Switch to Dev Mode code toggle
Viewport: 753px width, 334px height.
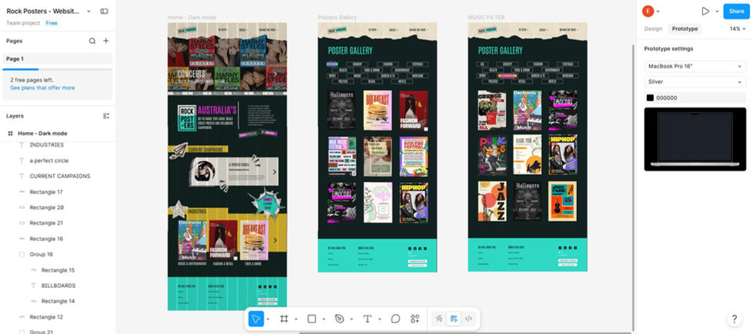click(469, 319)
